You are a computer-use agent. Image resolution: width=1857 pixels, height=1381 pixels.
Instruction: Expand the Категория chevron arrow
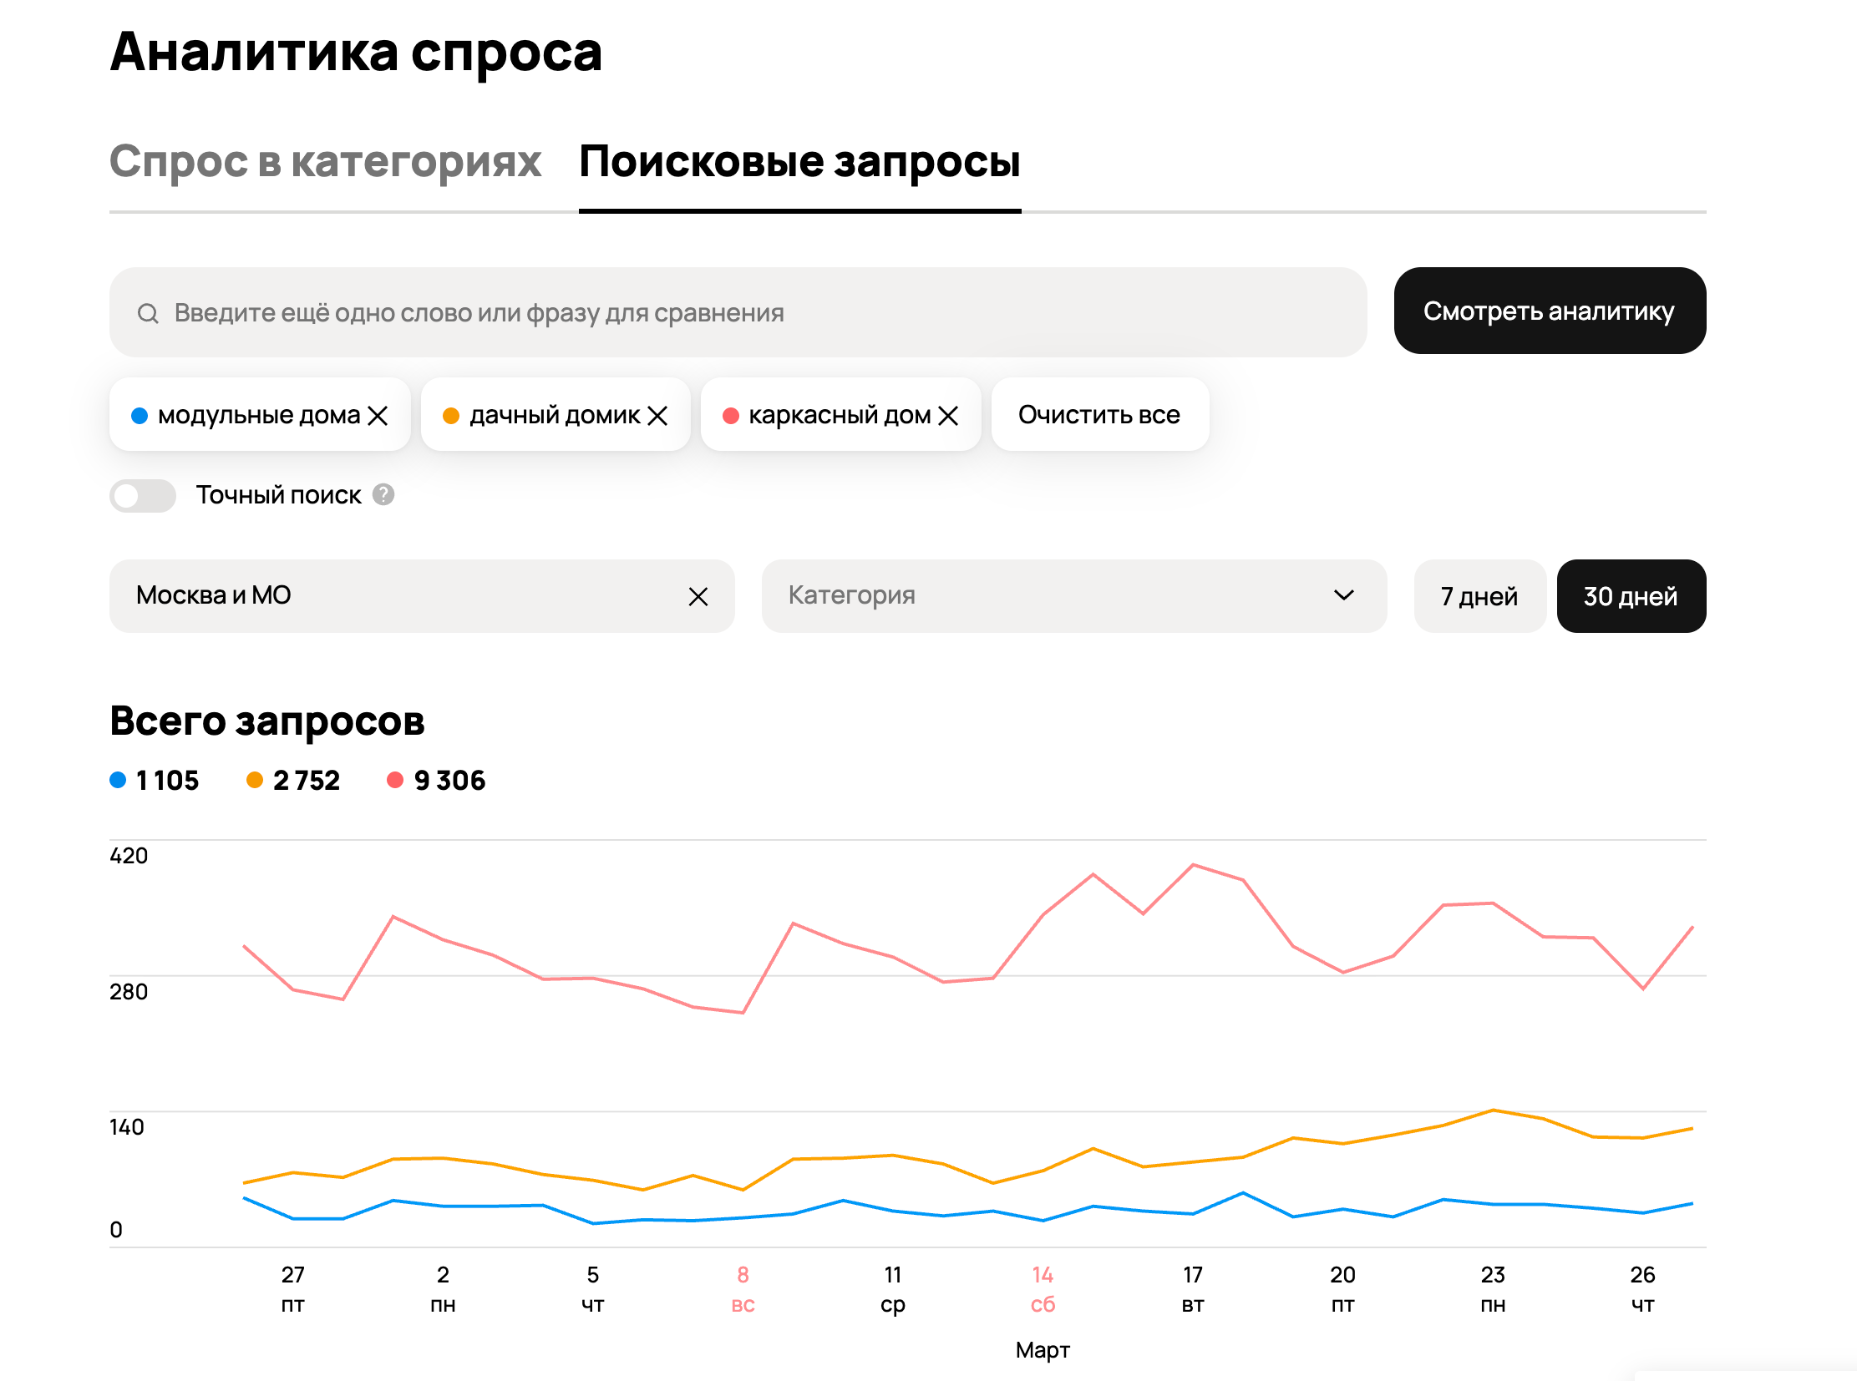tap(1343, 595)
